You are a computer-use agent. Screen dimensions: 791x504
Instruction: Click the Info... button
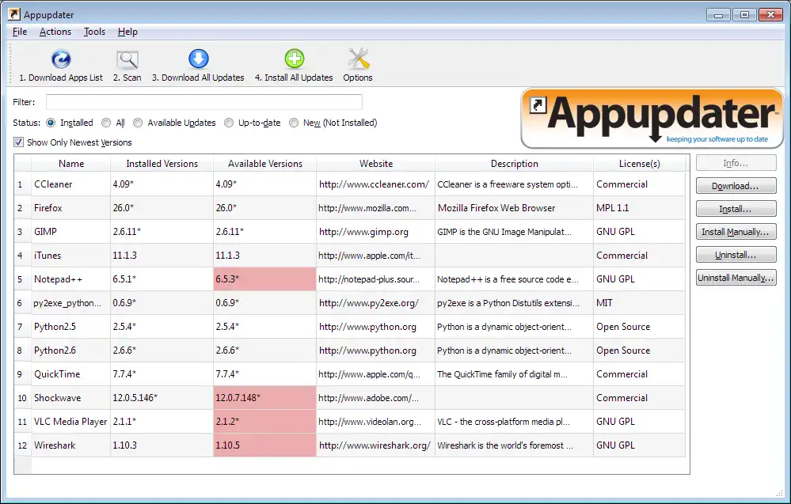(x=736, y=163)
